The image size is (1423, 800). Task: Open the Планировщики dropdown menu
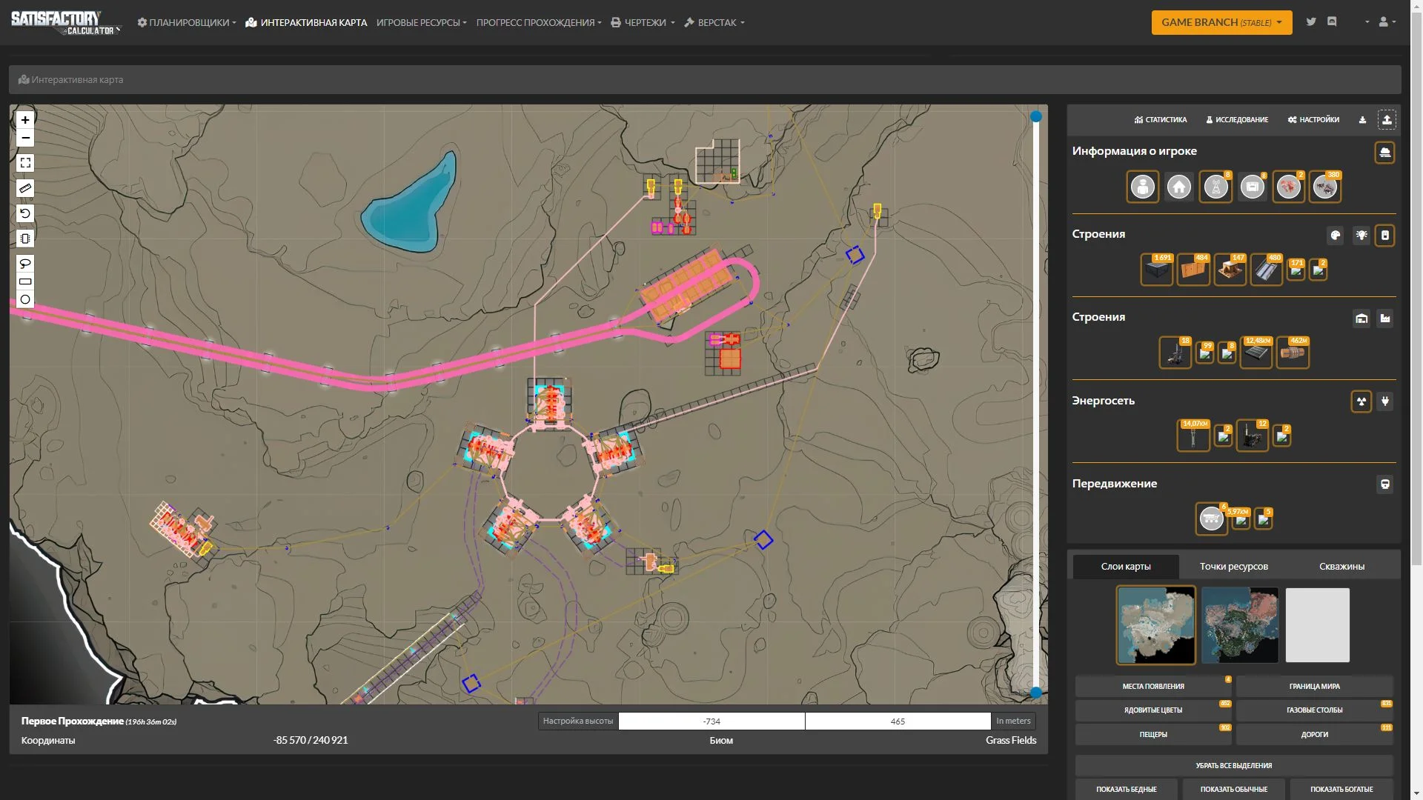[187, 22]
